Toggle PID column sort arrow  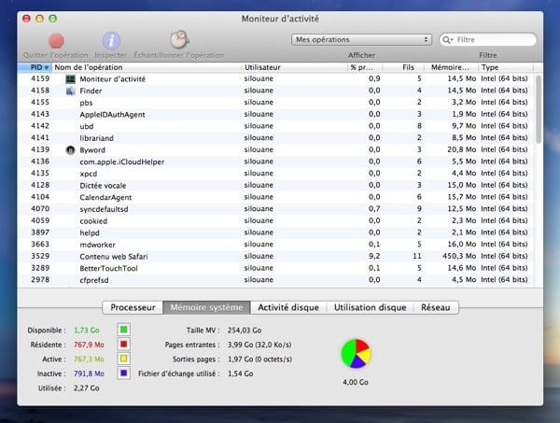pyautogui.click(x=47, y=67)
